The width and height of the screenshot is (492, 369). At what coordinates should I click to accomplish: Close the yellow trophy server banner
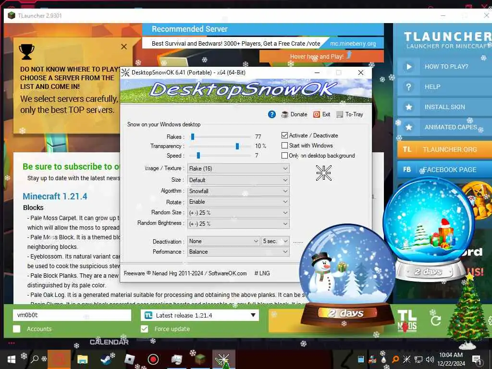[124, 47]
